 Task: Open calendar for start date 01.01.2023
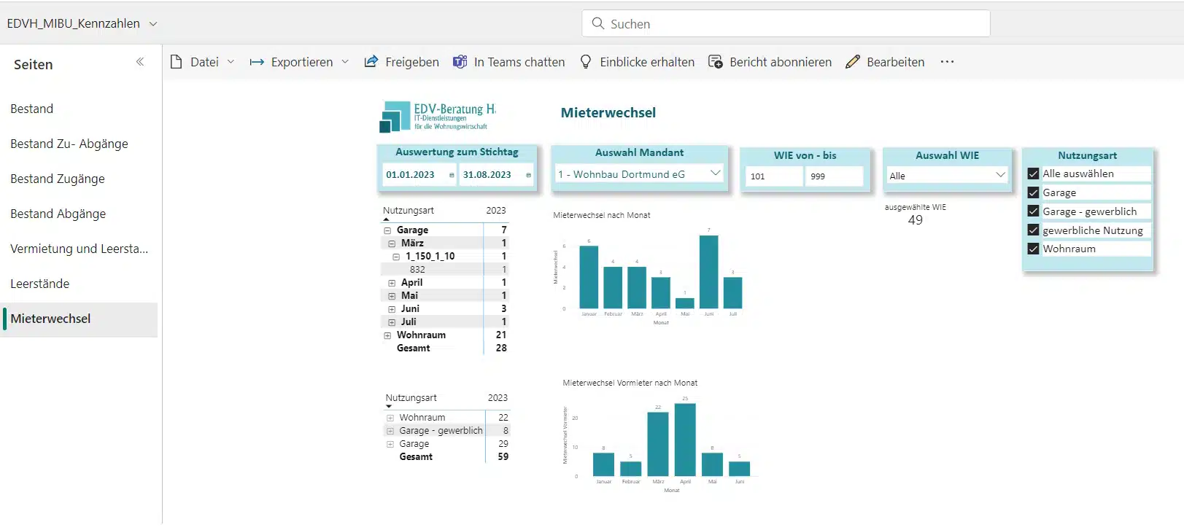[452, 175]
